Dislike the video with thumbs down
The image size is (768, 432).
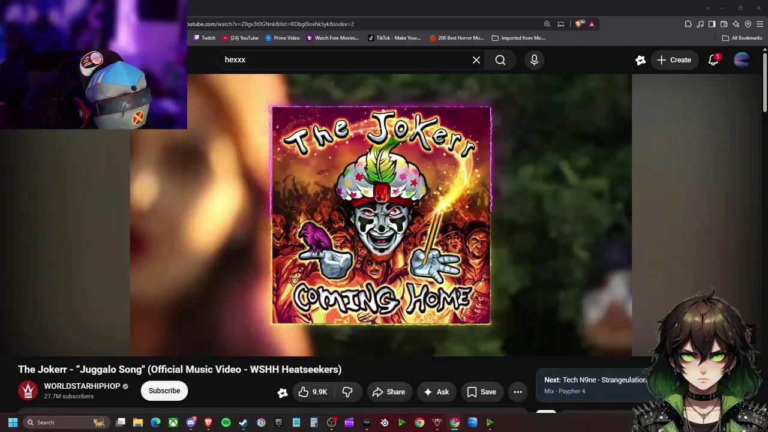347,392
